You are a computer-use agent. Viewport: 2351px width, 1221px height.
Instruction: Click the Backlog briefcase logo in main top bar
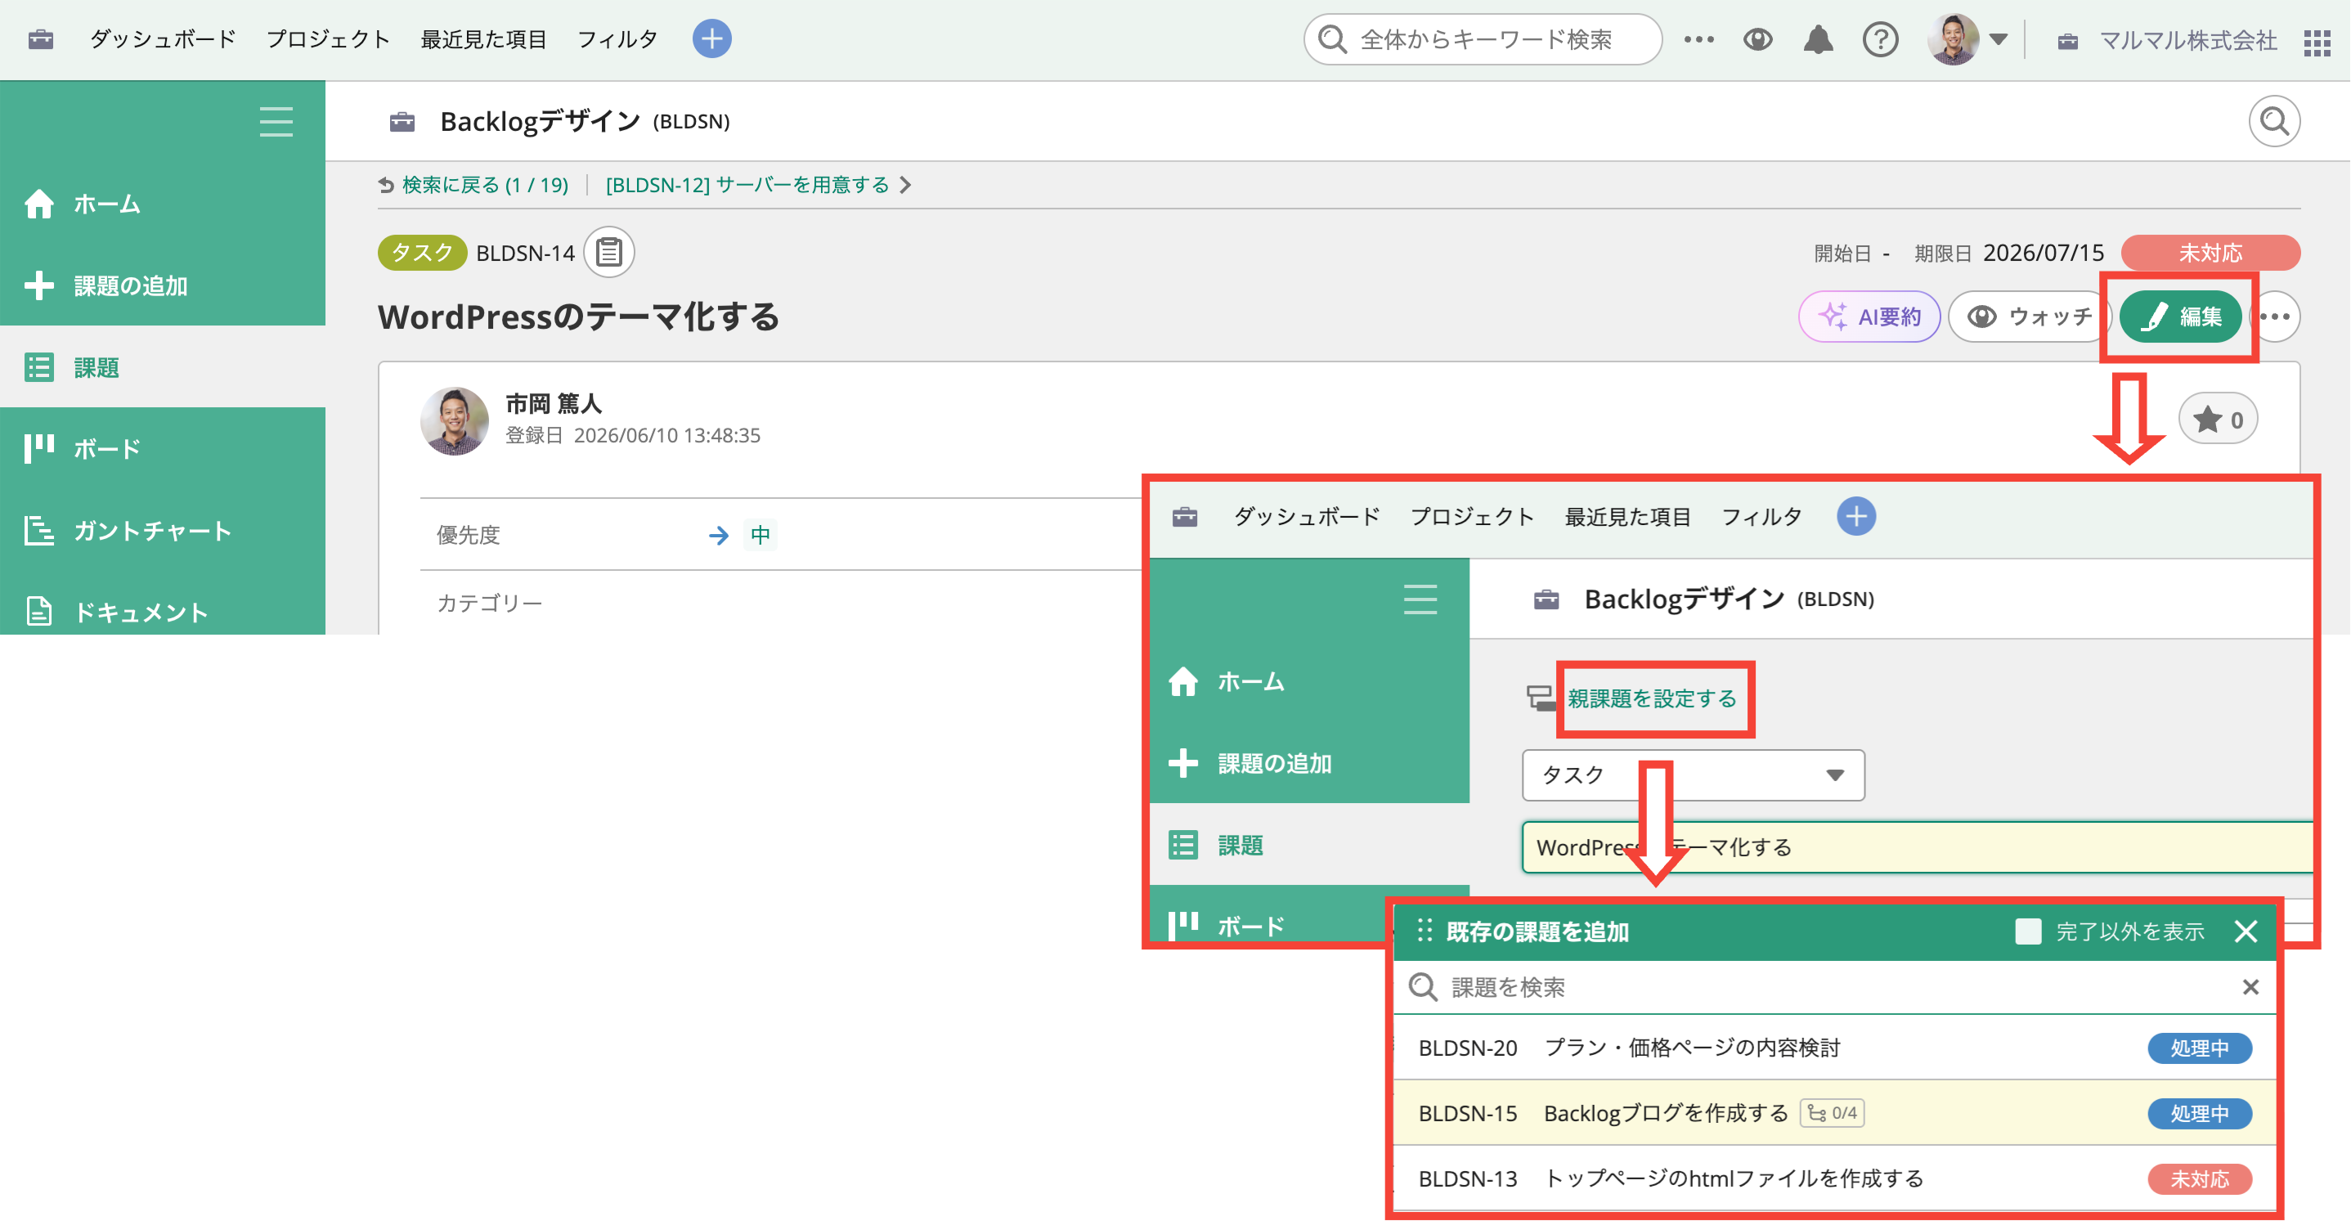click(x=41, y=39)
